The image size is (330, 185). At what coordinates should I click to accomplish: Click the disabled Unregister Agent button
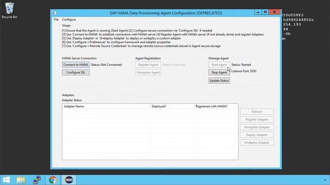(148, 72)
